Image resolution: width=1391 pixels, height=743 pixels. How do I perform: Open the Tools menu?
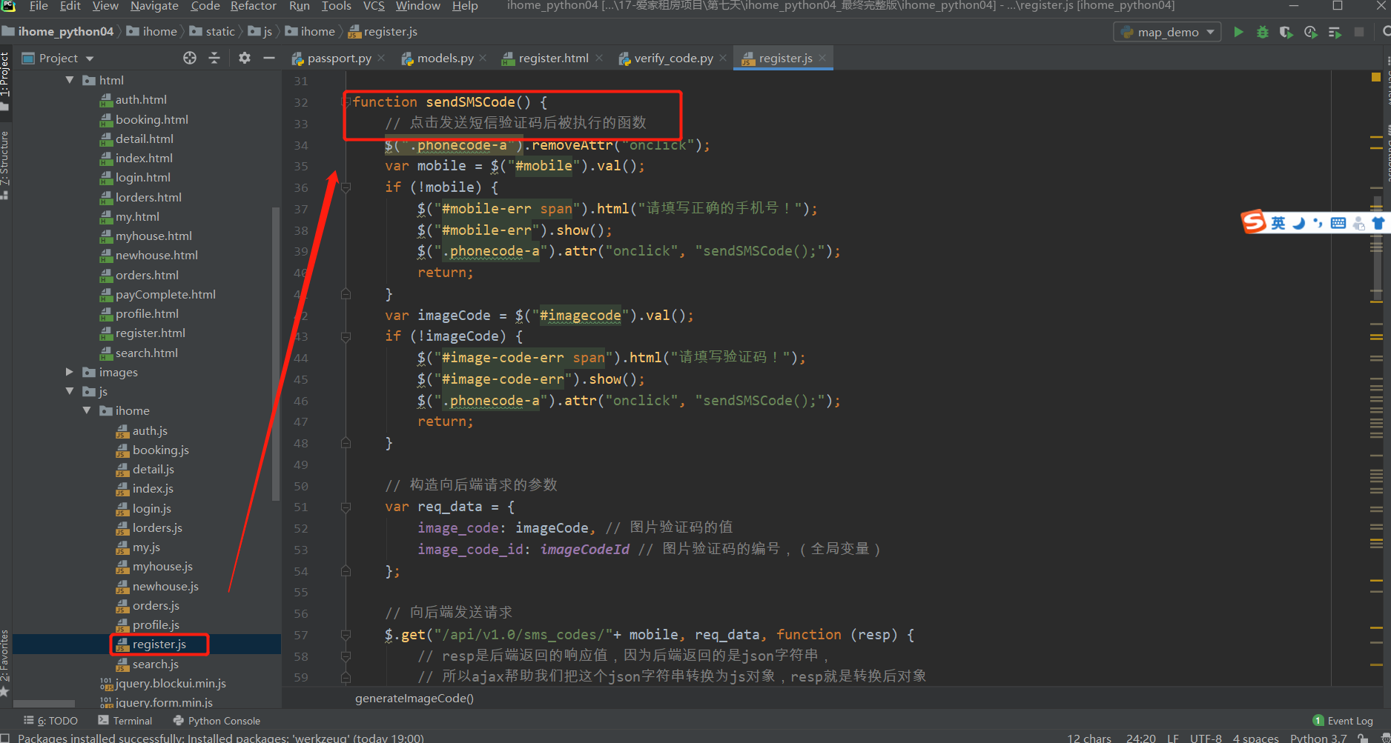click(336, 6)
